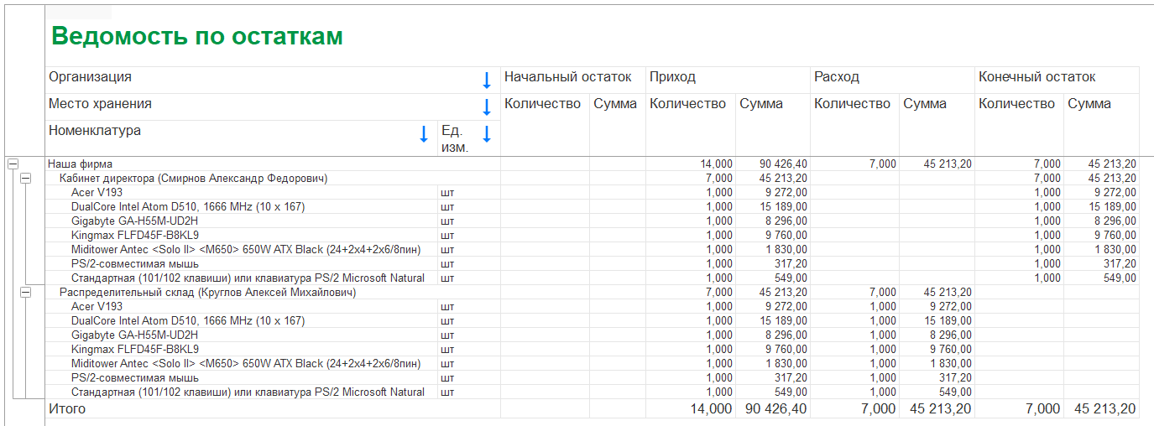Viewport: 1154px width, 426px height.
Task: Click Количество subheader under Расход
Action: tap(855, 125)
